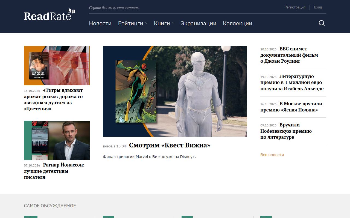Image resolution: width=350 pixels, height=218 pixels.
Task: Click the «Финал трилогии Marvel» description text
Action: point(150,157)
